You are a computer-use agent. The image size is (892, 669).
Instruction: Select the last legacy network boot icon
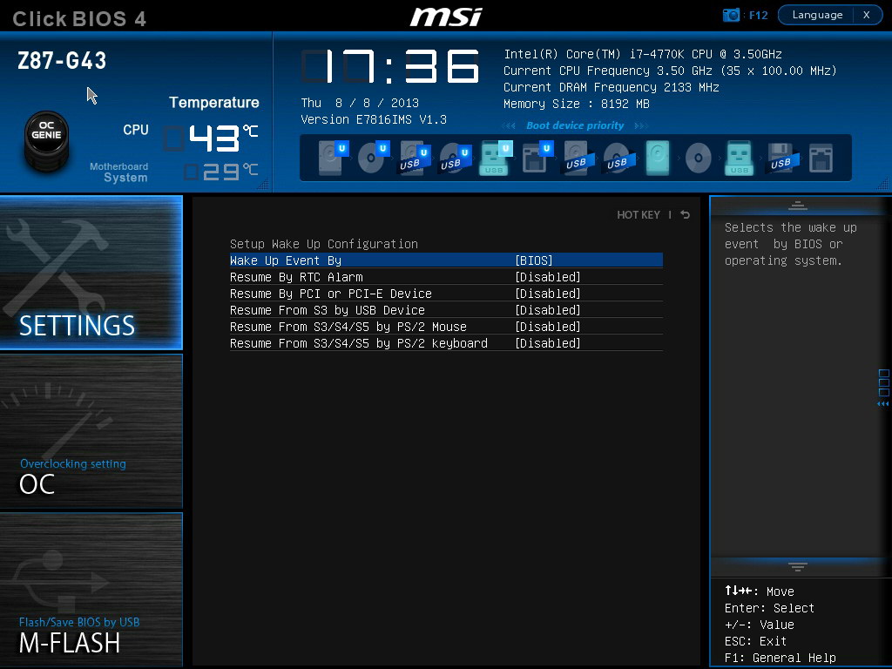(x=821, y=158)
